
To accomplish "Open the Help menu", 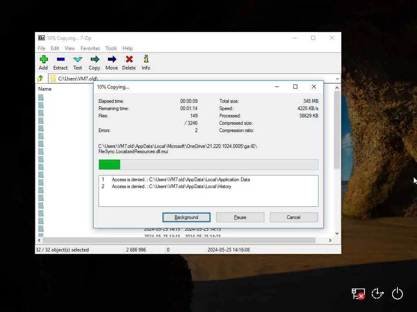I will pos(127,48).
